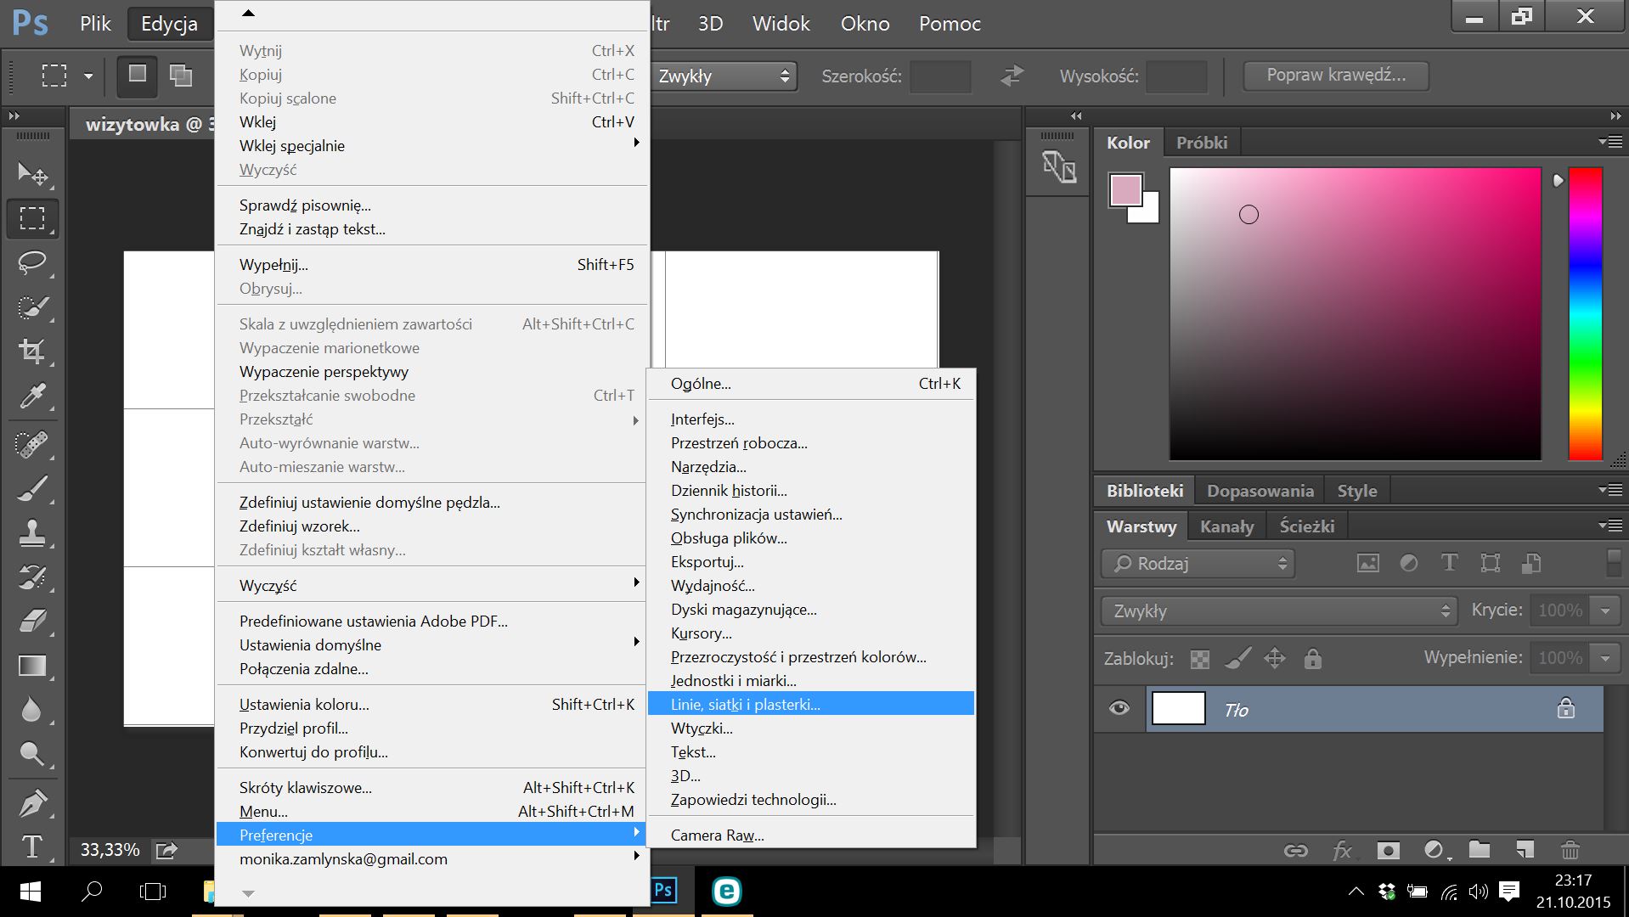Open the Wypełnienie fill dropdown arrow
Viewport: 1629px width, 917px height.
1605,658
